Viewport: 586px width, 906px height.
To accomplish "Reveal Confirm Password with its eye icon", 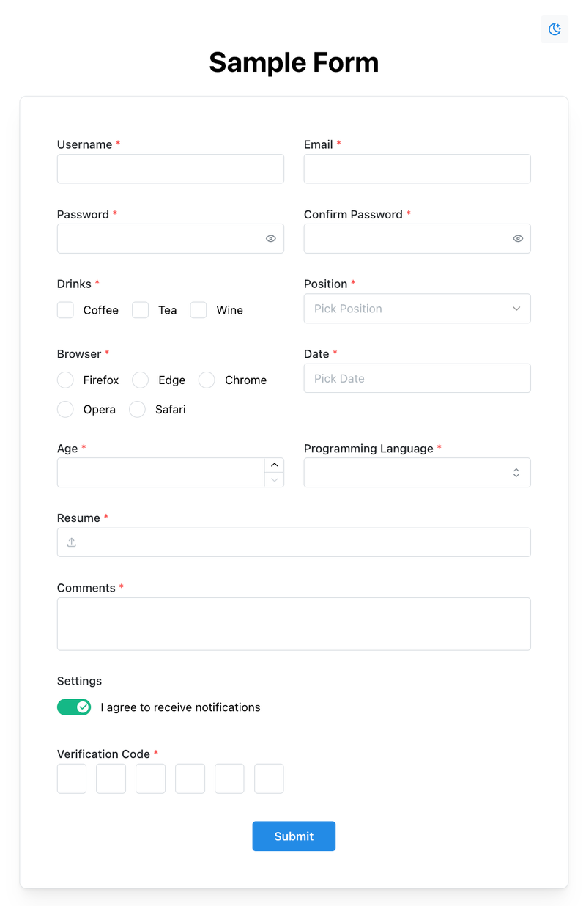I will click(518, 239).
